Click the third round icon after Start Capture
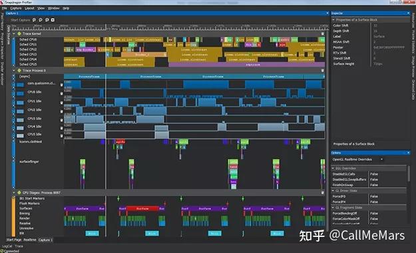The height and width of the screenshot is (253, 416). click(x=47, y=20)
